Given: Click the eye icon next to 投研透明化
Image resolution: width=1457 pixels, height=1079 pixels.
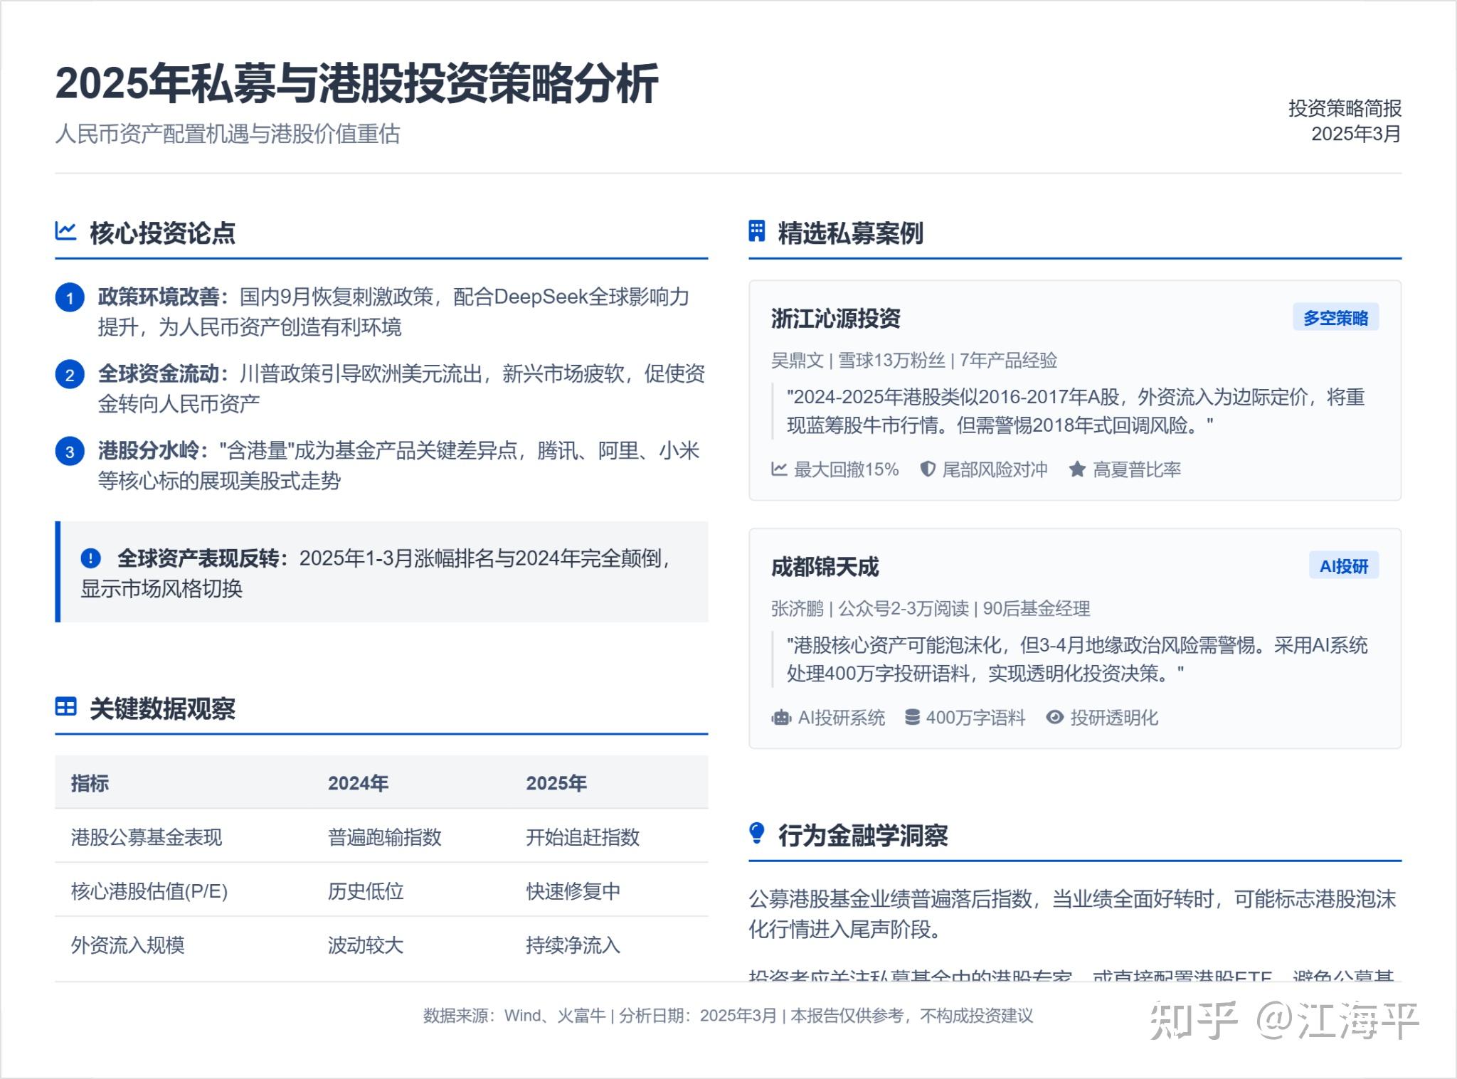Looking at the screenshot, I should pyautogui.click(x=1055, y=717).
